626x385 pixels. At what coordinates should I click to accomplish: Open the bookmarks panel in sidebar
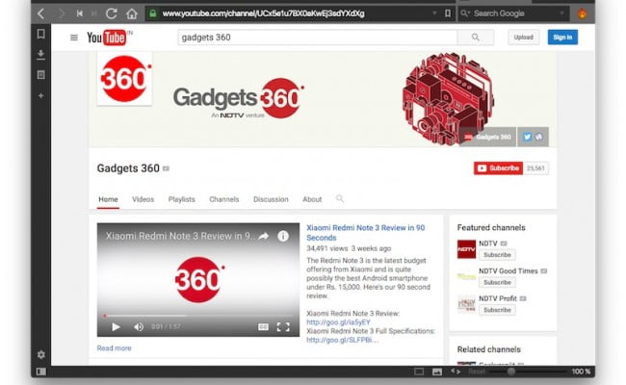(x=40, y=35)
